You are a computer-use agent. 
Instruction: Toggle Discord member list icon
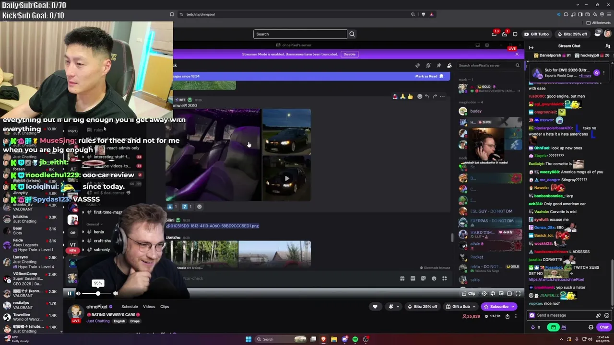449,66
